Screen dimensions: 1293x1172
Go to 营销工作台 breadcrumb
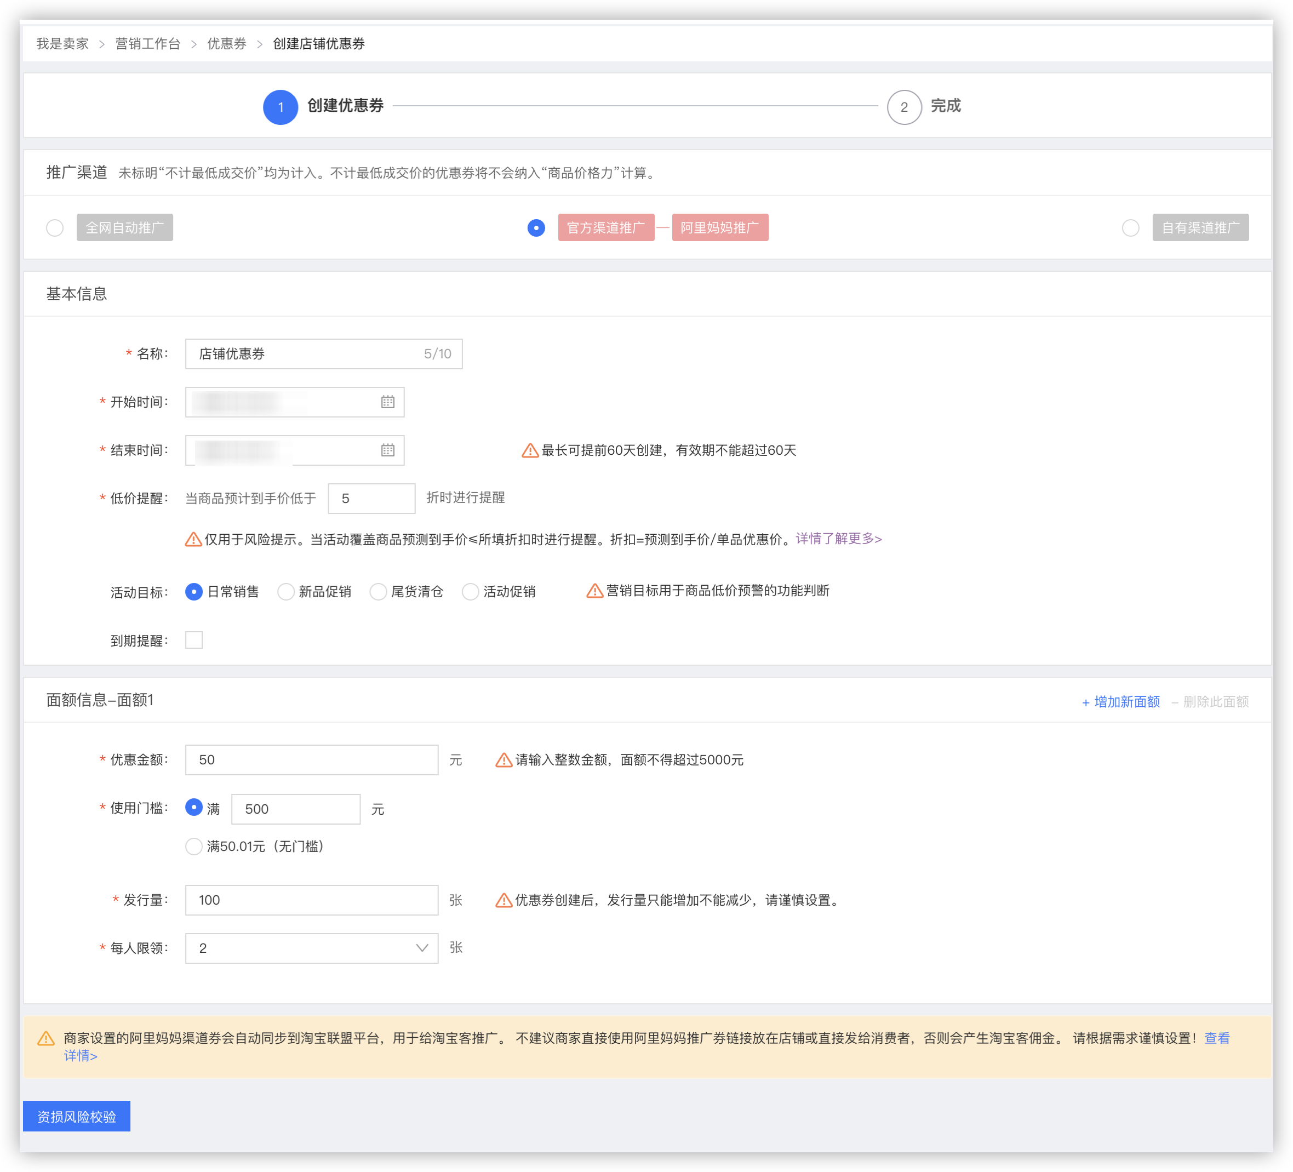[x=147, y=44]
